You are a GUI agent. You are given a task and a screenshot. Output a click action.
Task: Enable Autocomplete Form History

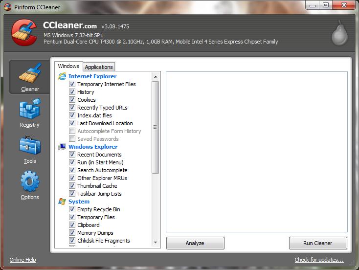click(72, 131)
